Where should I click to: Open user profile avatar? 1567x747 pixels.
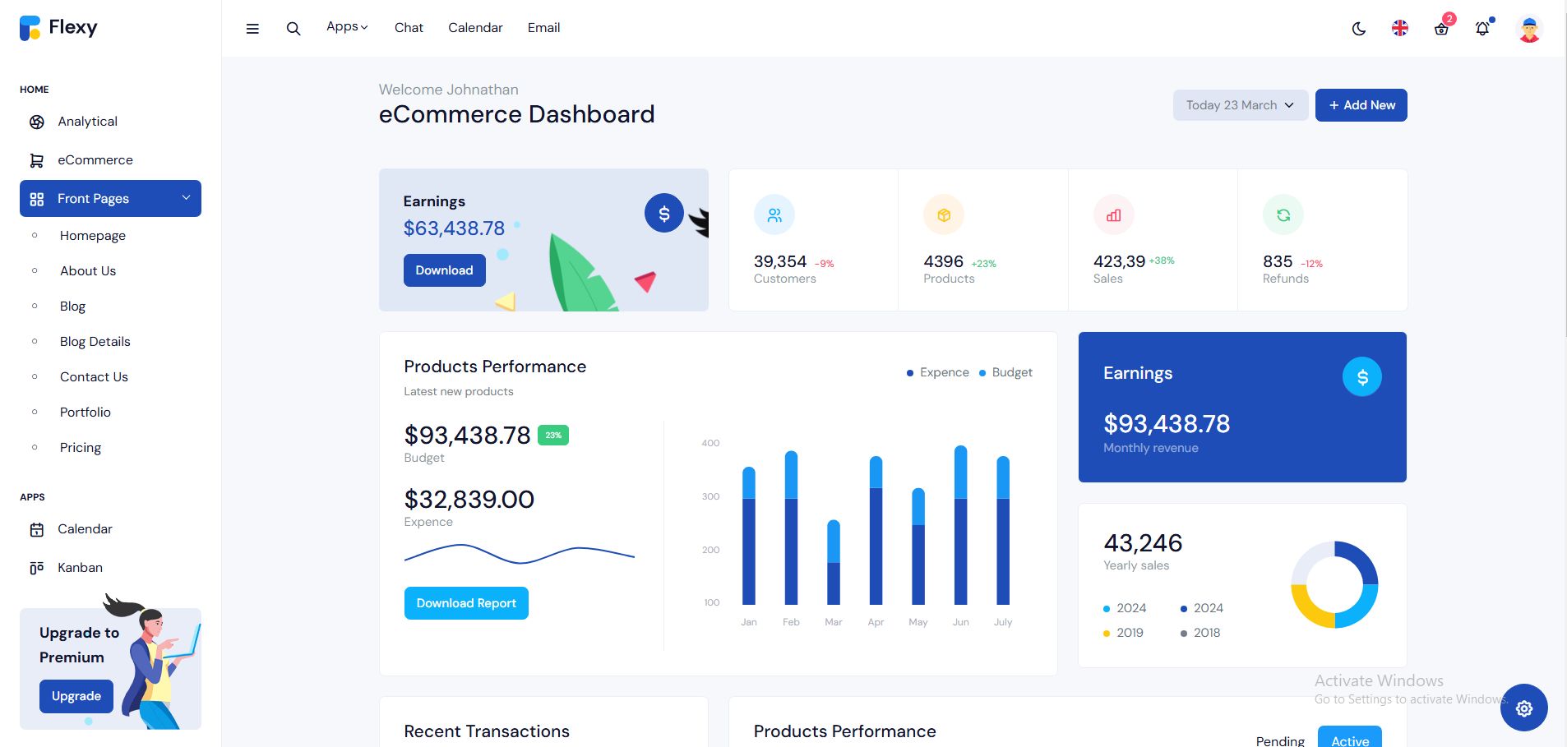tap(1529, 29)
